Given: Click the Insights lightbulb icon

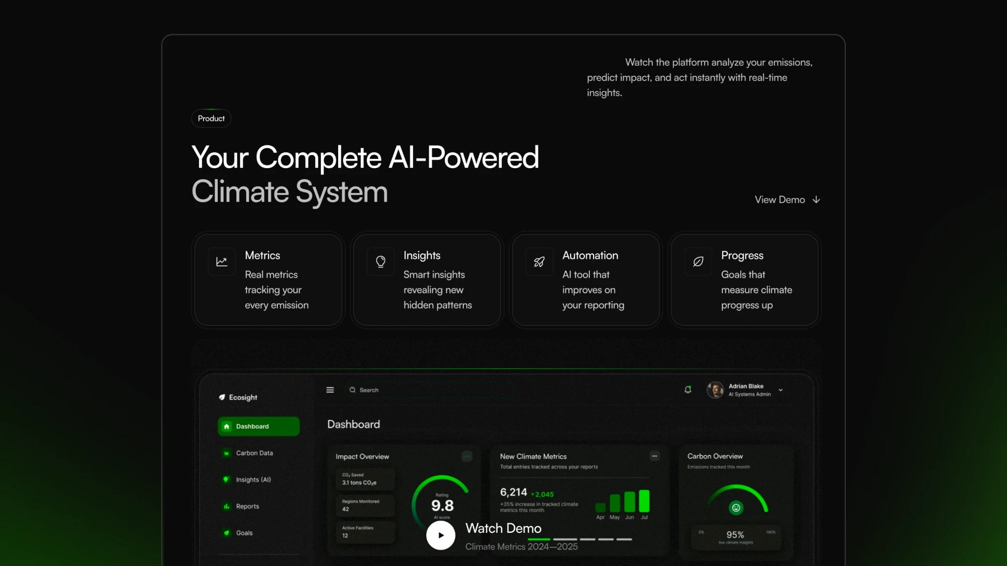Looking at the screenshot, I should pos(381,262).
